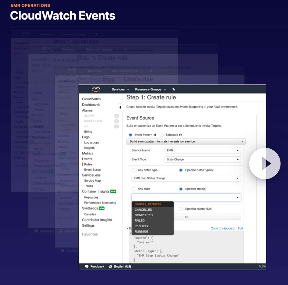Open Insights under Logs
The width and height of the screenshot is (288, 285).
coord(89,148)
